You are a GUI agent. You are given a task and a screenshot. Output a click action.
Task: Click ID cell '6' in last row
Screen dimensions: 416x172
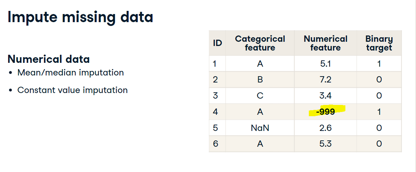[217, 144]
